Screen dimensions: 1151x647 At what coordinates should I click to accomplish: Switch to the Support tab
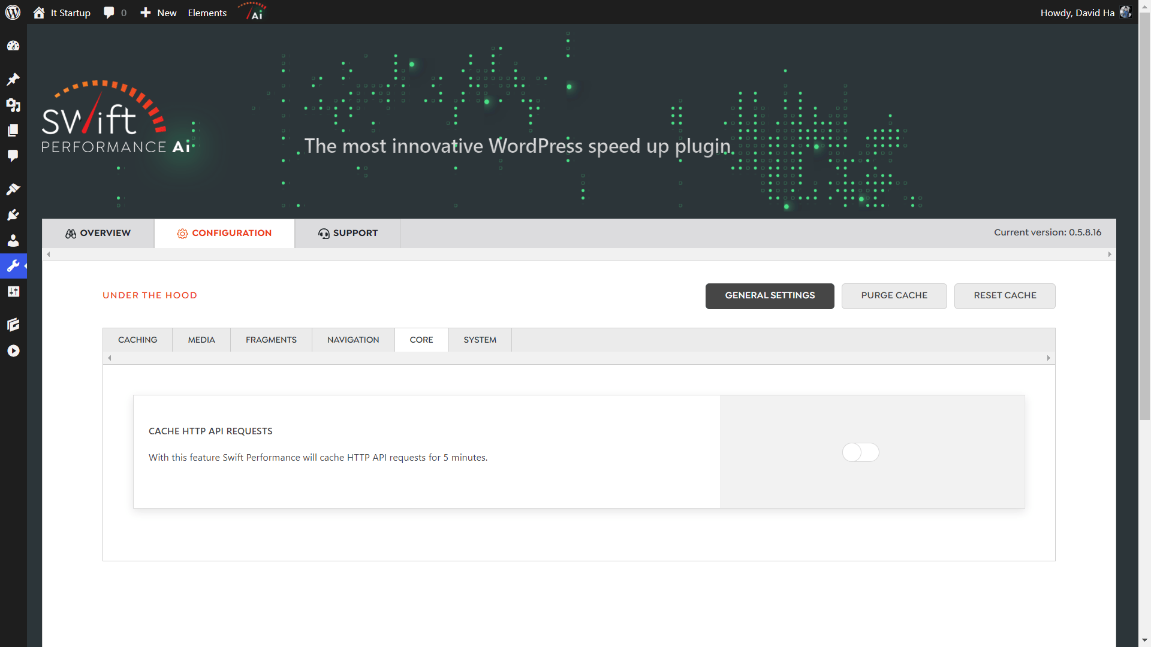click(x=348, y=233)
